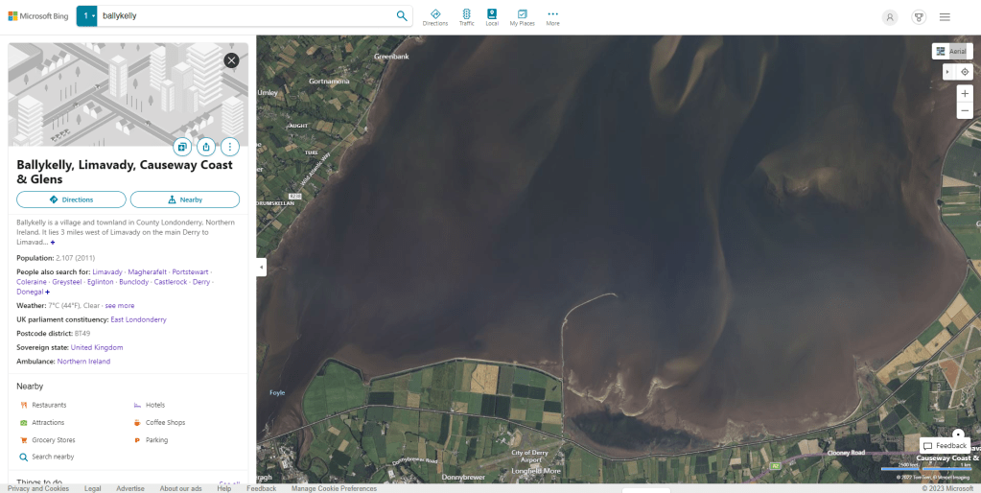Click the share icon on place card

(206, 147)
